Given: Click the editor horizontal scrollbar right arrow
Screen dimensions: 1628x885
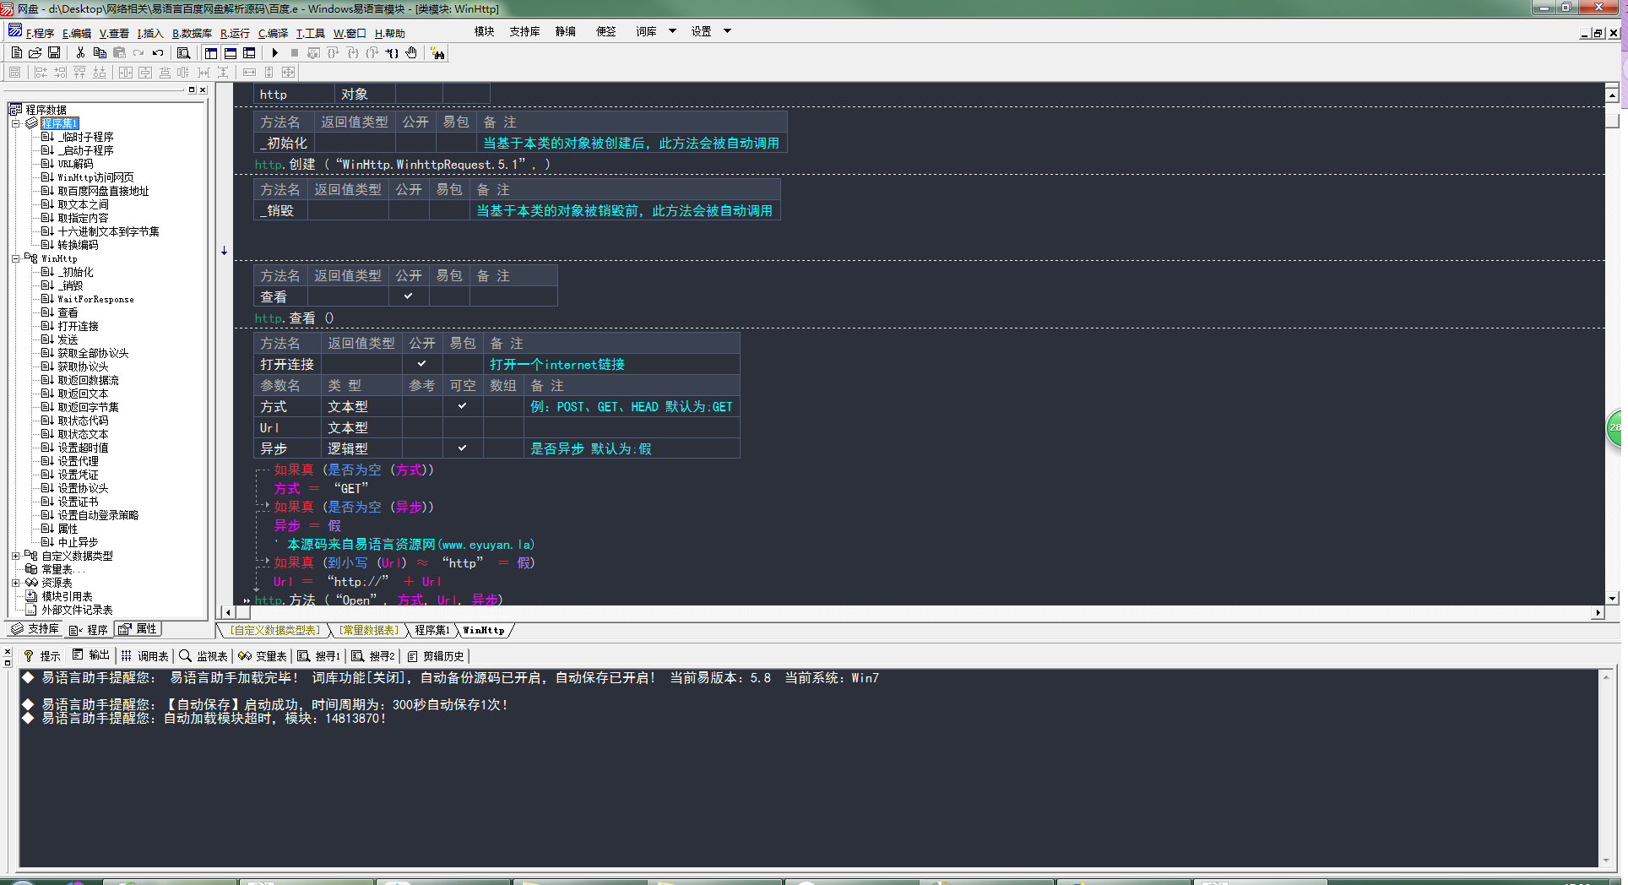Looking at the screenshot, I should click(x=1598, y=612).
